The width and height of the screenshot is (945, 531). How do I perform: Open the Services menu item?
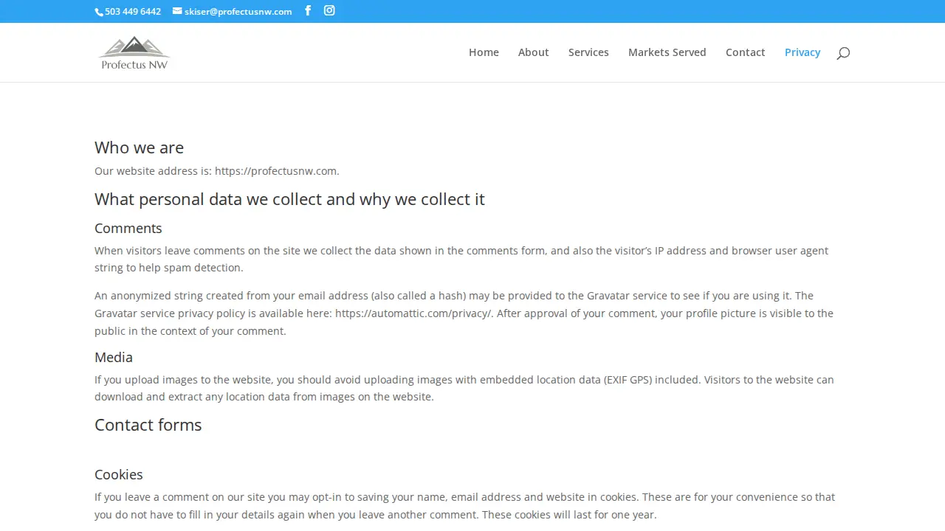tap(588, 52)
